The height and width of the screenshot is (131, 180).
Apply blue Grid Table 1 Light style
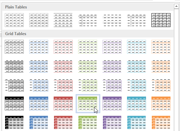point(39,47)
